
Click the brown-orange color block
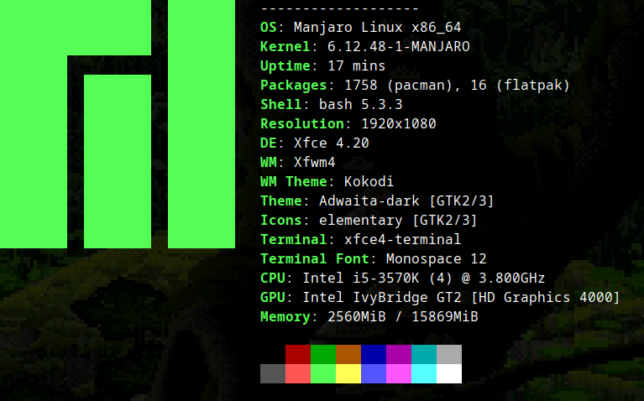348,355
